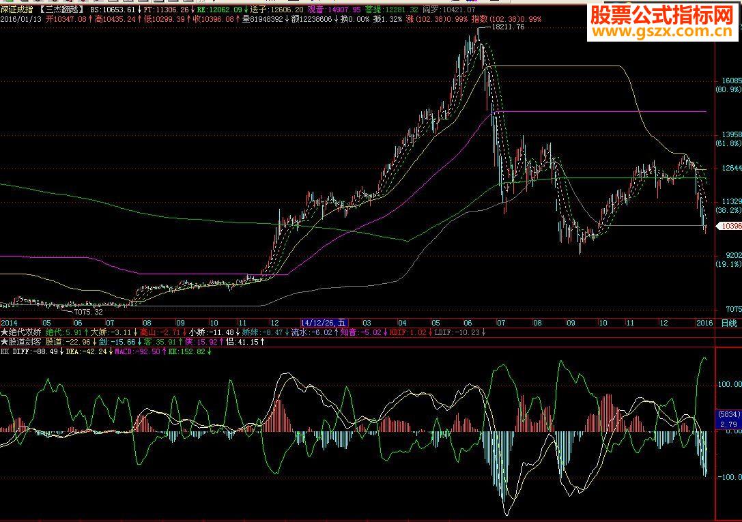Screen dimensions: 742x522
Task: Click the 大娇:-3.11 value
Action: point(110,332)
